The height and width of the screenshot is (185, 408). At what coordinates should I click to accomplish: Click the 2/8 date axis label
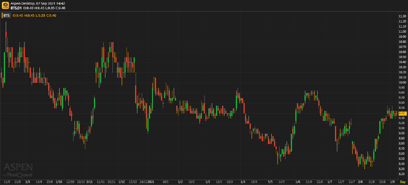click(360, 182)
